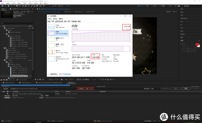Select the Hand tool
This screenshot has width=202, height=123.
coord(8,6)
